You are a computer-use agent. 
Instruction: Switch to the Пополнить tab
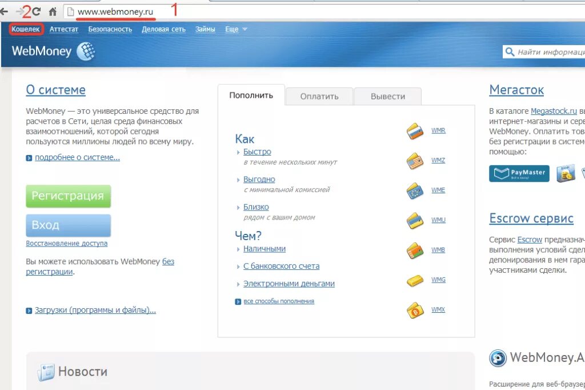click(251, 95)
